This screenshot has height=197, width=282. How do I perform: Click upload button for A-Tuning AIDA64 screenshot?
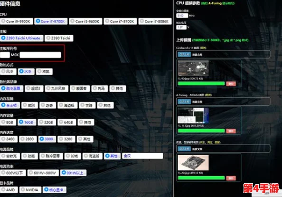[184, 102]
